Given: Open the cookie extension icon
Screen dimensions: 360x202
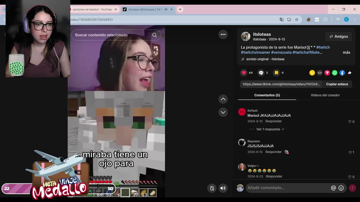Looking at the screenshot, I should tap(309, 20).
